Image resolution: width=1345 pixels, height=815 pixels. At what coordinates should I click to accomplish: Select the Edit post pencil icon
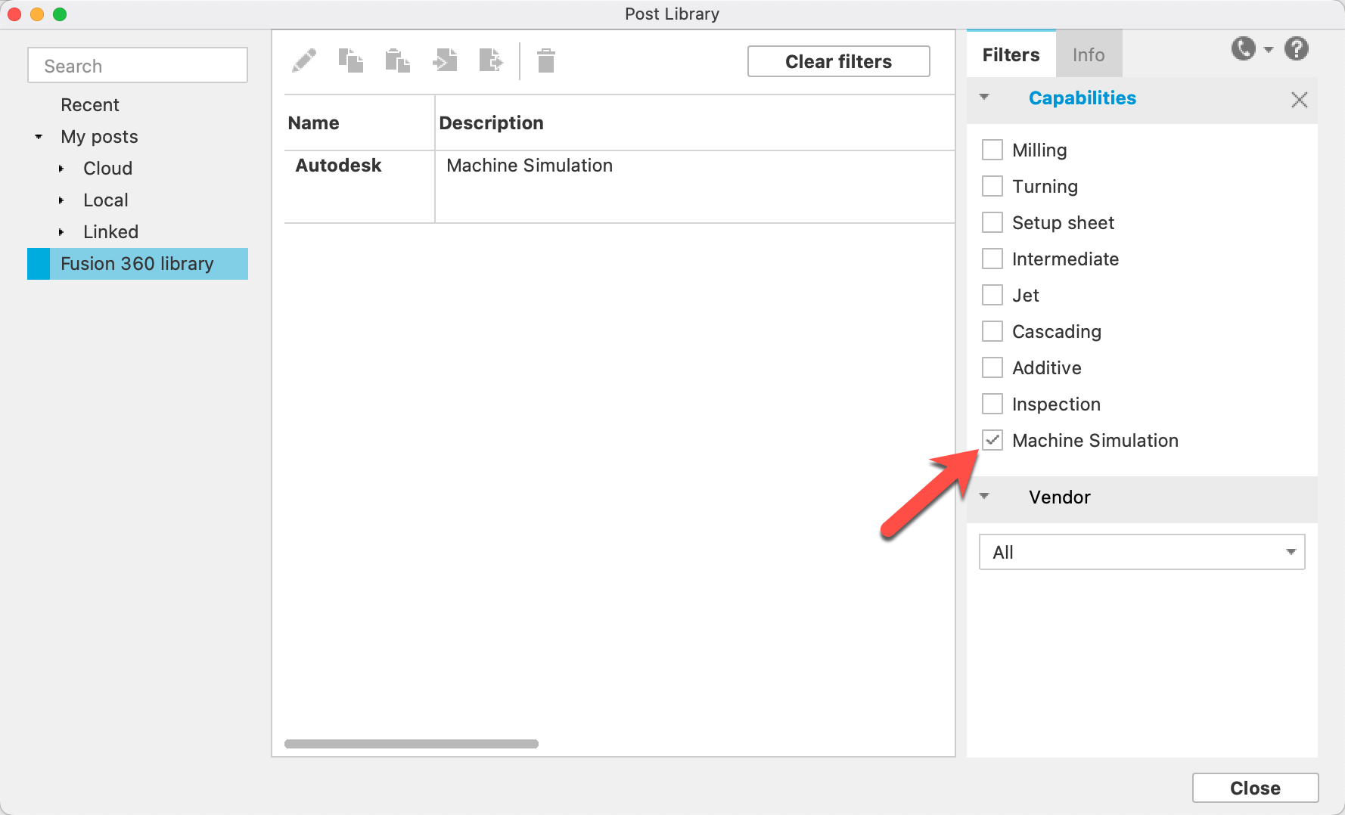pos(305,60)
